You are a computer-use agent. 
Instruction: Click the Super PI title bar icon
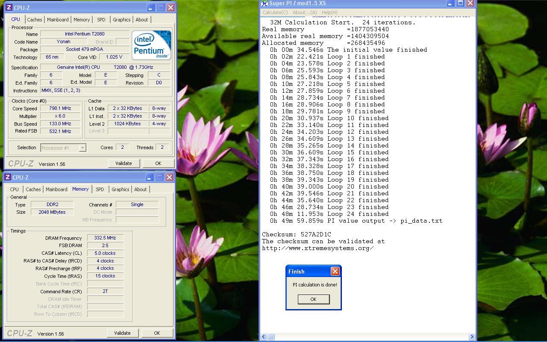point(265,3)
